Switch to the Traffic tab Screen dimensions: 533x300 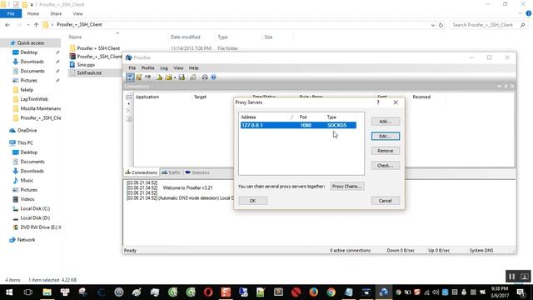click(171, 172)
